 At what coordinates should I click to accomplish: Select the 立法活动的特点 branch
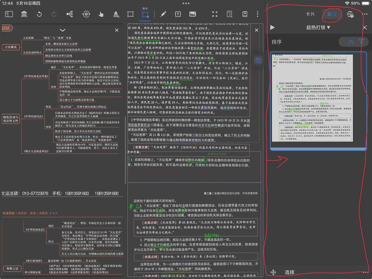(33, 52)
